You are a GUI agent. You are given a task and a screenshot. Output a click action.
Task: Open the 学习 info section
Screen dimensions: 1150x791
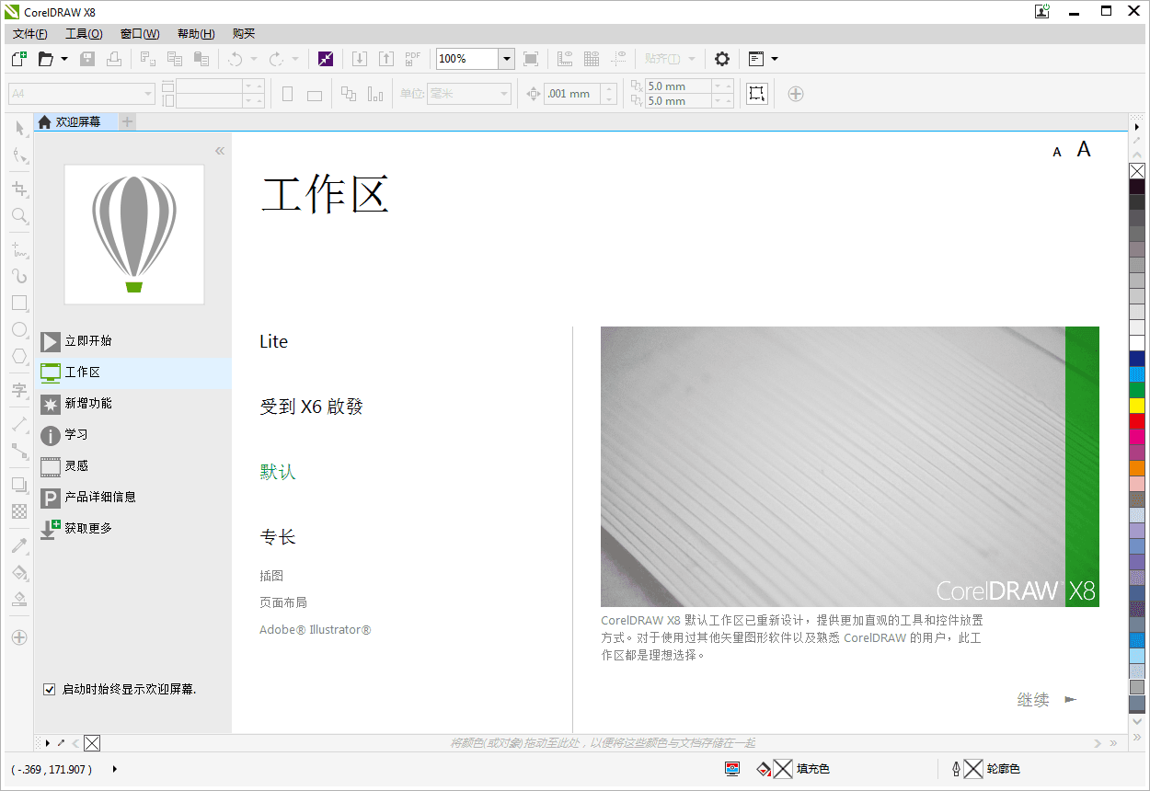(51, 435)
